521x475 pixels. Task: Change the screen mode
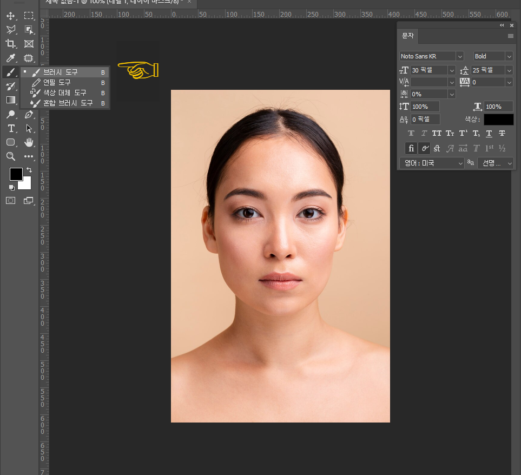click(x=29, y=201)
